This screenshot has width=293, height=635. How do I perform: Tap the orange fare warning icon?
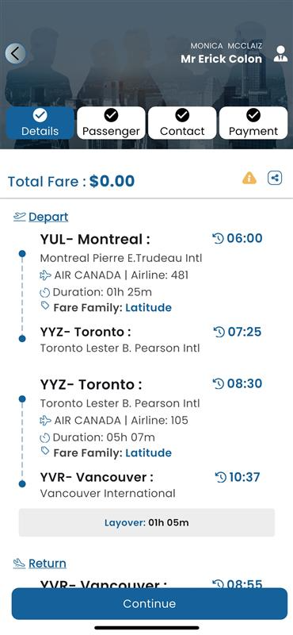pyautogui.click(x=249, y=178)
